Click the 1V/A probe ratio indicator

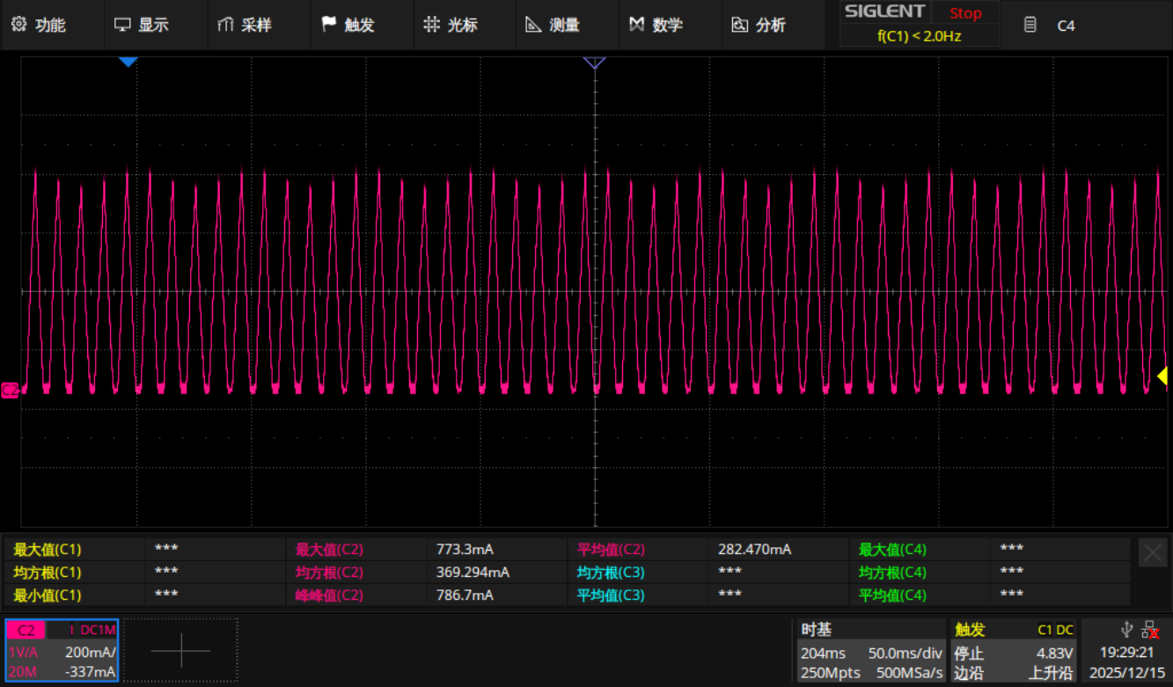coord(25,653)
